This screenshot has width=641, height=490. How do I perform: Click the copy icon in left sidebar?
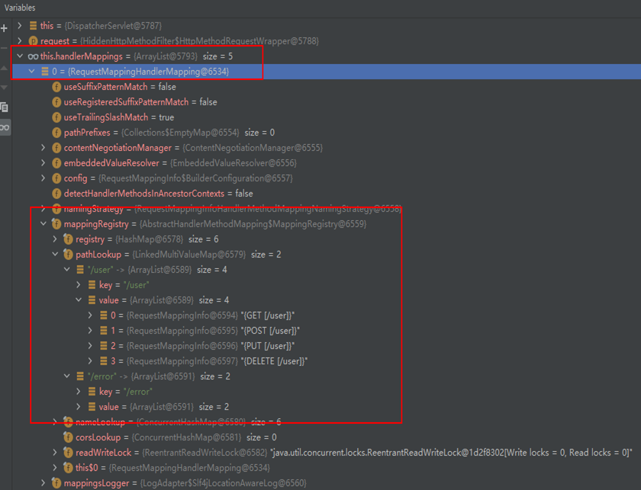coord(4,107)
